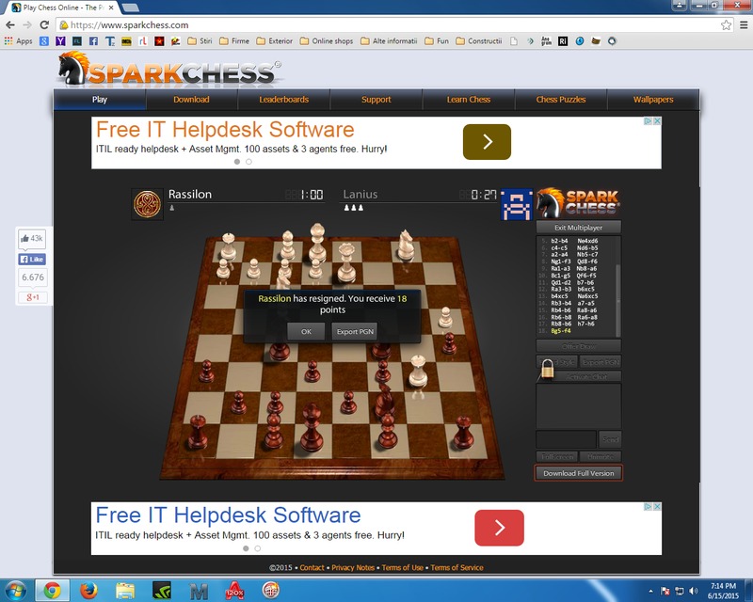Click the SparkChess logo above Exit Multiplayer
The height and width of the screenshot is (602, 753).
tap(578, 203)
